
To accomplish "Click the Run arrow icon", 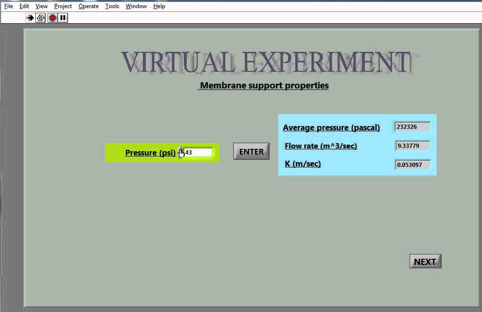I will pos(30,18).
